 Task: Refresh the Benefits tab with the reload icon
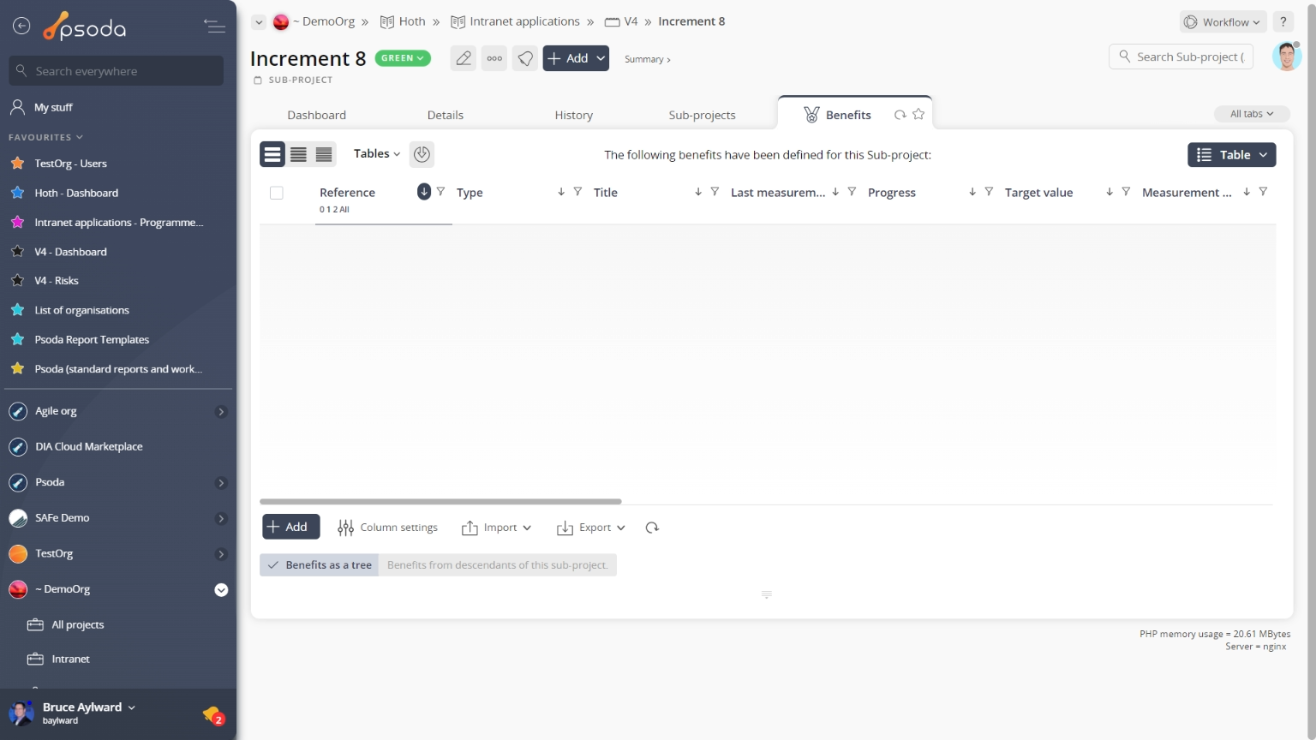click(x=900, y=115)
